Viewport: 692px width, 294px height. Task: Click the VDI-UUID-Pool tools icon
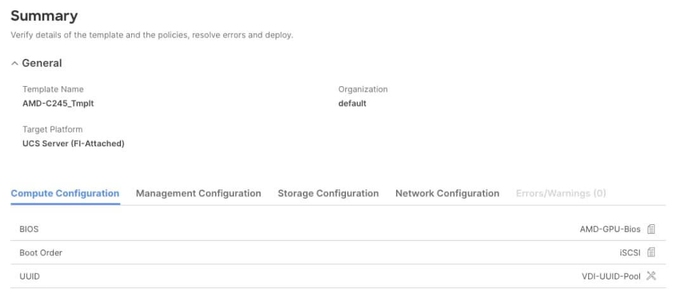[x=651, y=276]
